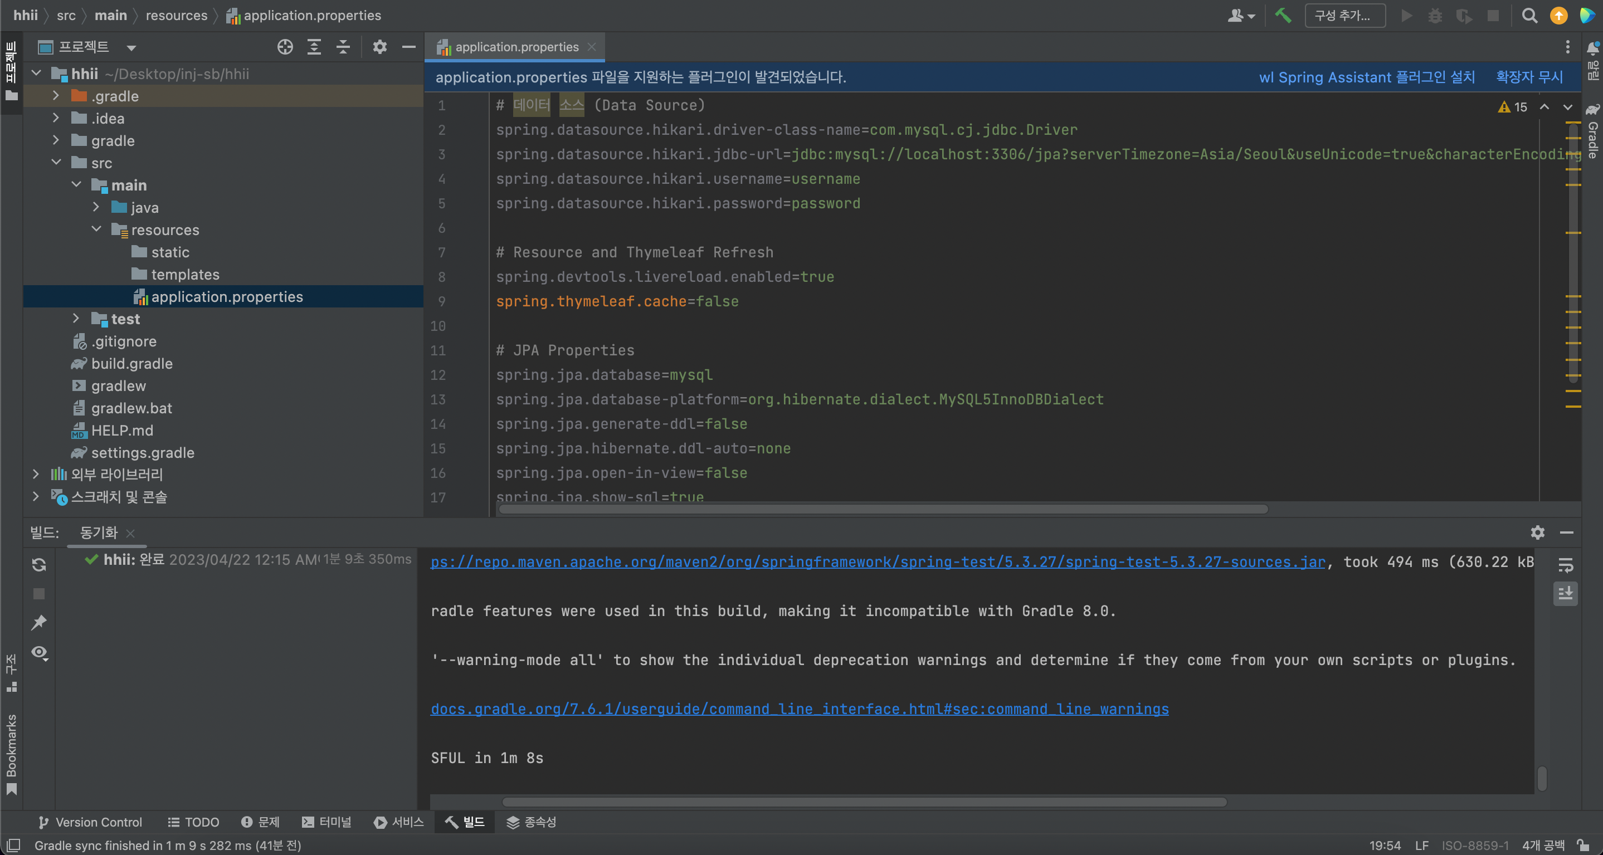Open the project view switcher dropdown

click(130, 47)
